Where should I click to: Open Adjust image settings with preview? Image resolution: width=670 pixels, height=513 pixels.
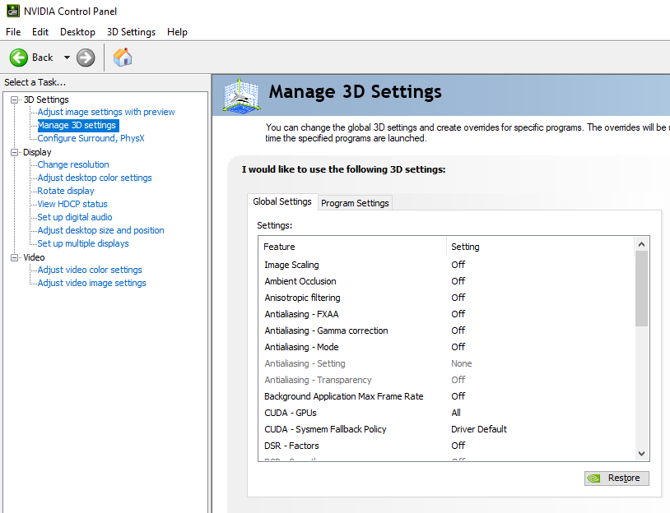[x=106, y=112]
